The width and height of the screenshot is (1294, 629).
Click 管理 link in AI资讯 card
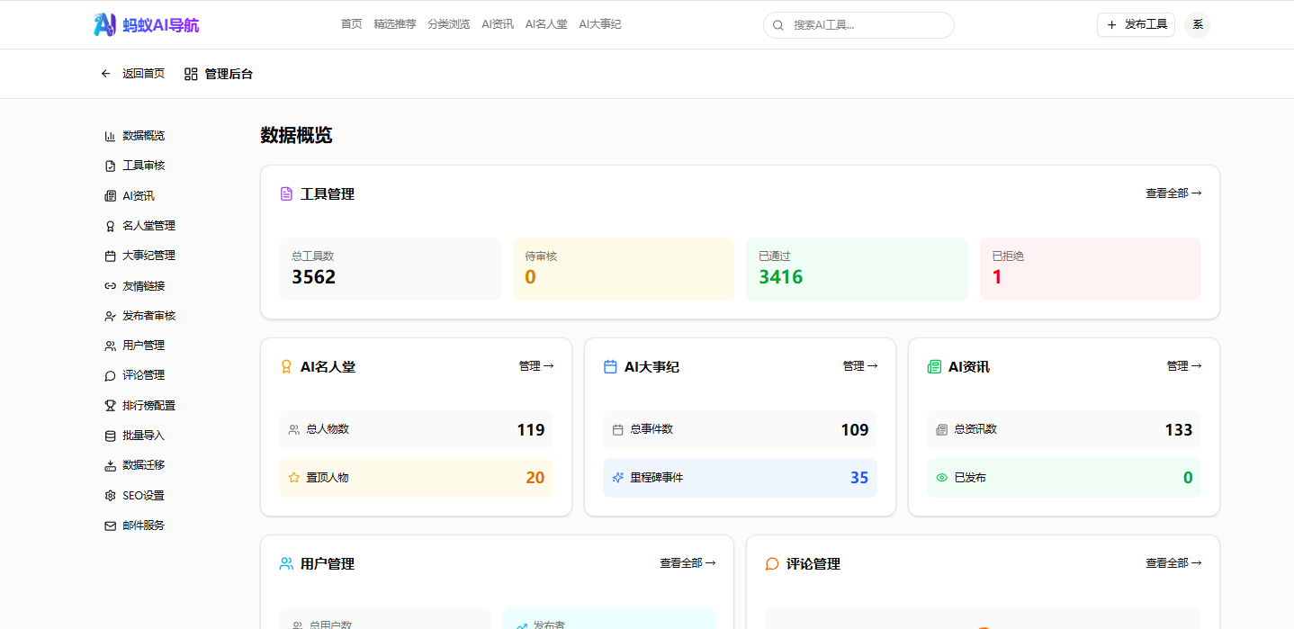tap(1183, 366)
